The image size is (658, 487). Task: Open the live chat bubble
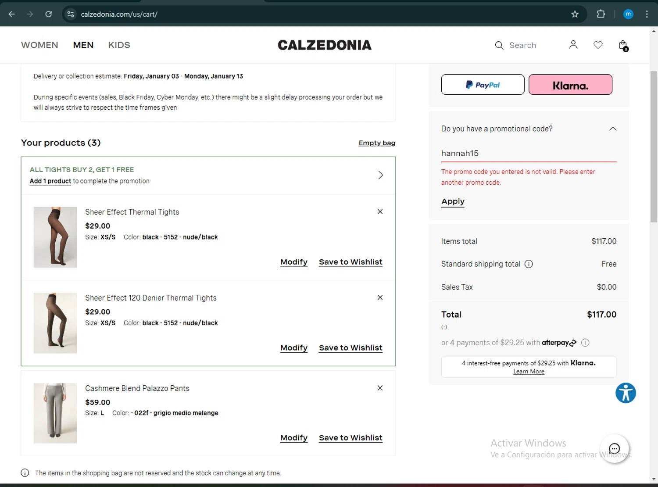tap(615, 448)
